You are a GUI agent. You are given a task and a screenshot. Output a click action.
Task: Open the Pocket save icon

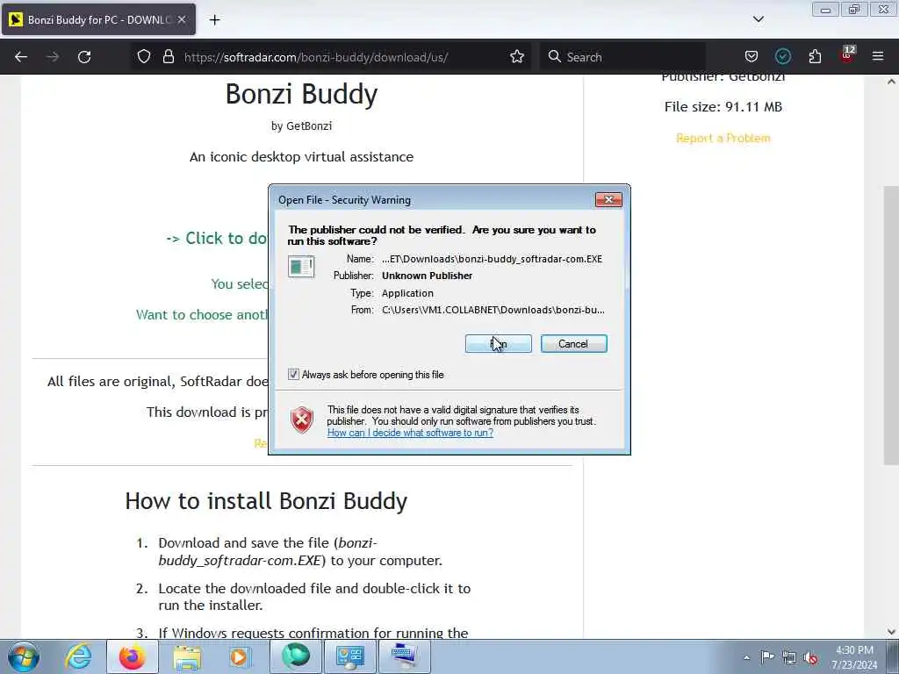752,57
